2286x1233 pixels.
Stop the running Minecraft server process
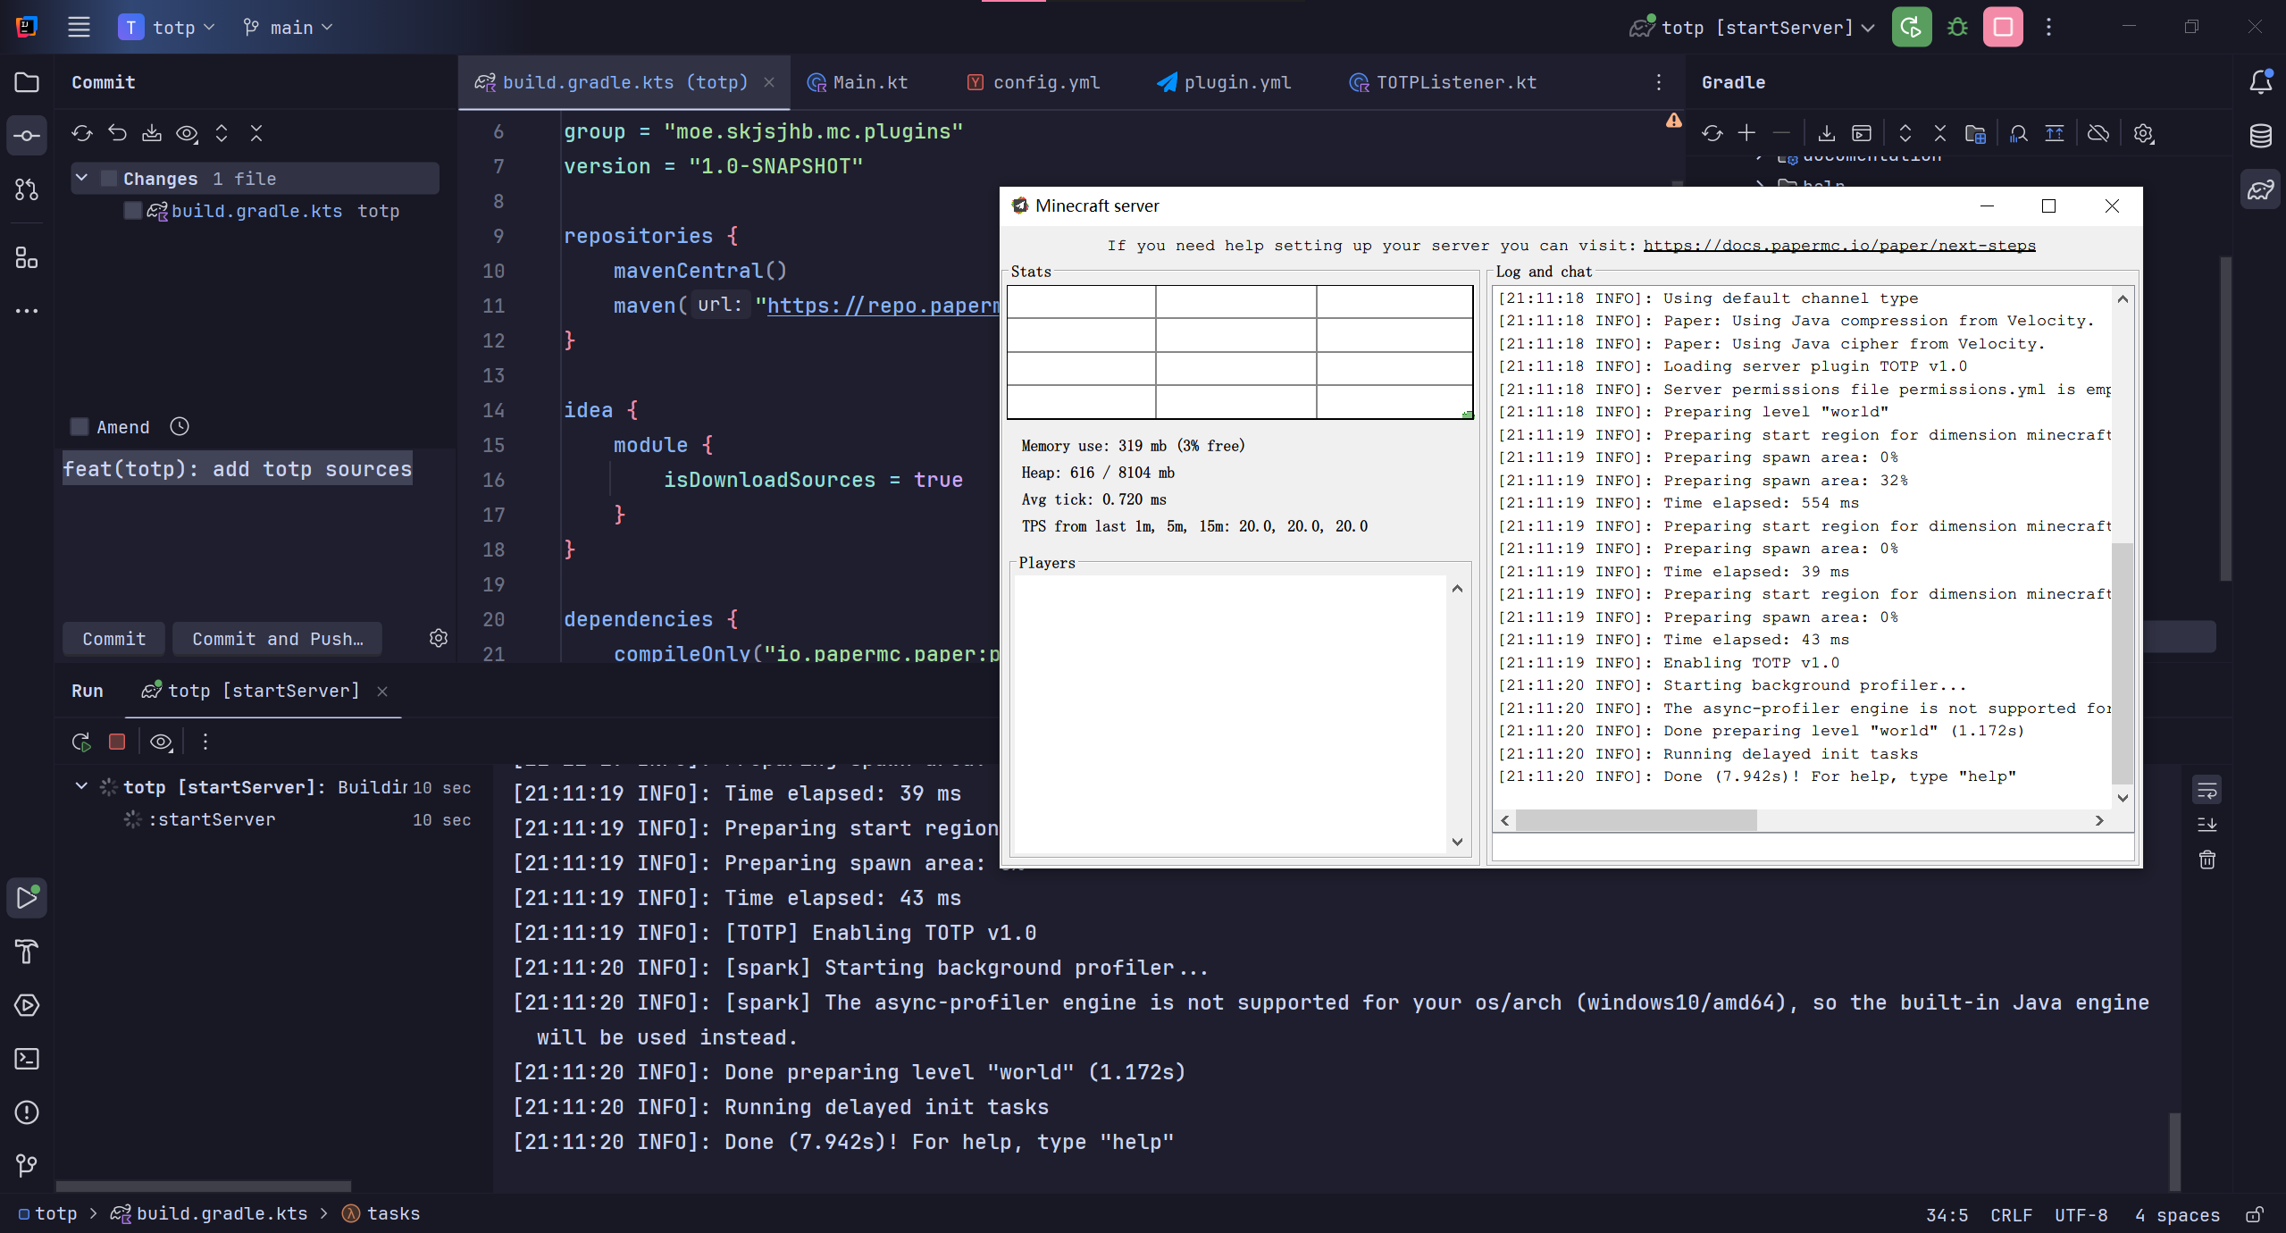(116, 742)
